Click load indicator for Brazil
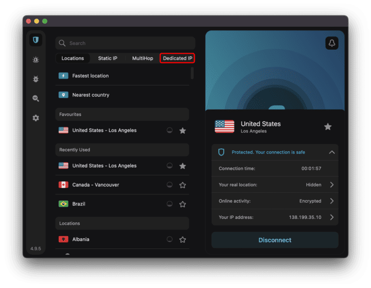Screen dimensions: 371x288 pyautogui.click(x=170, y=204)
